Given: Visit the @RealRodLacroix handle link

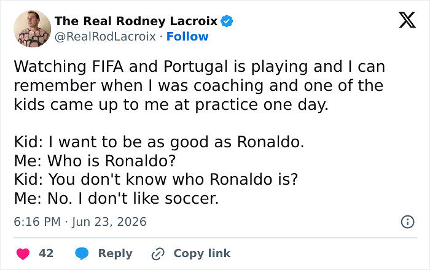Looking at the screenshot, I should [105, 36].
